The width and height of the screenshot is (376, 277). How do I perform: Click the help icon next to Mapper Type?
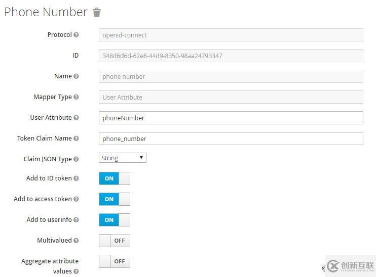point(76,97)
